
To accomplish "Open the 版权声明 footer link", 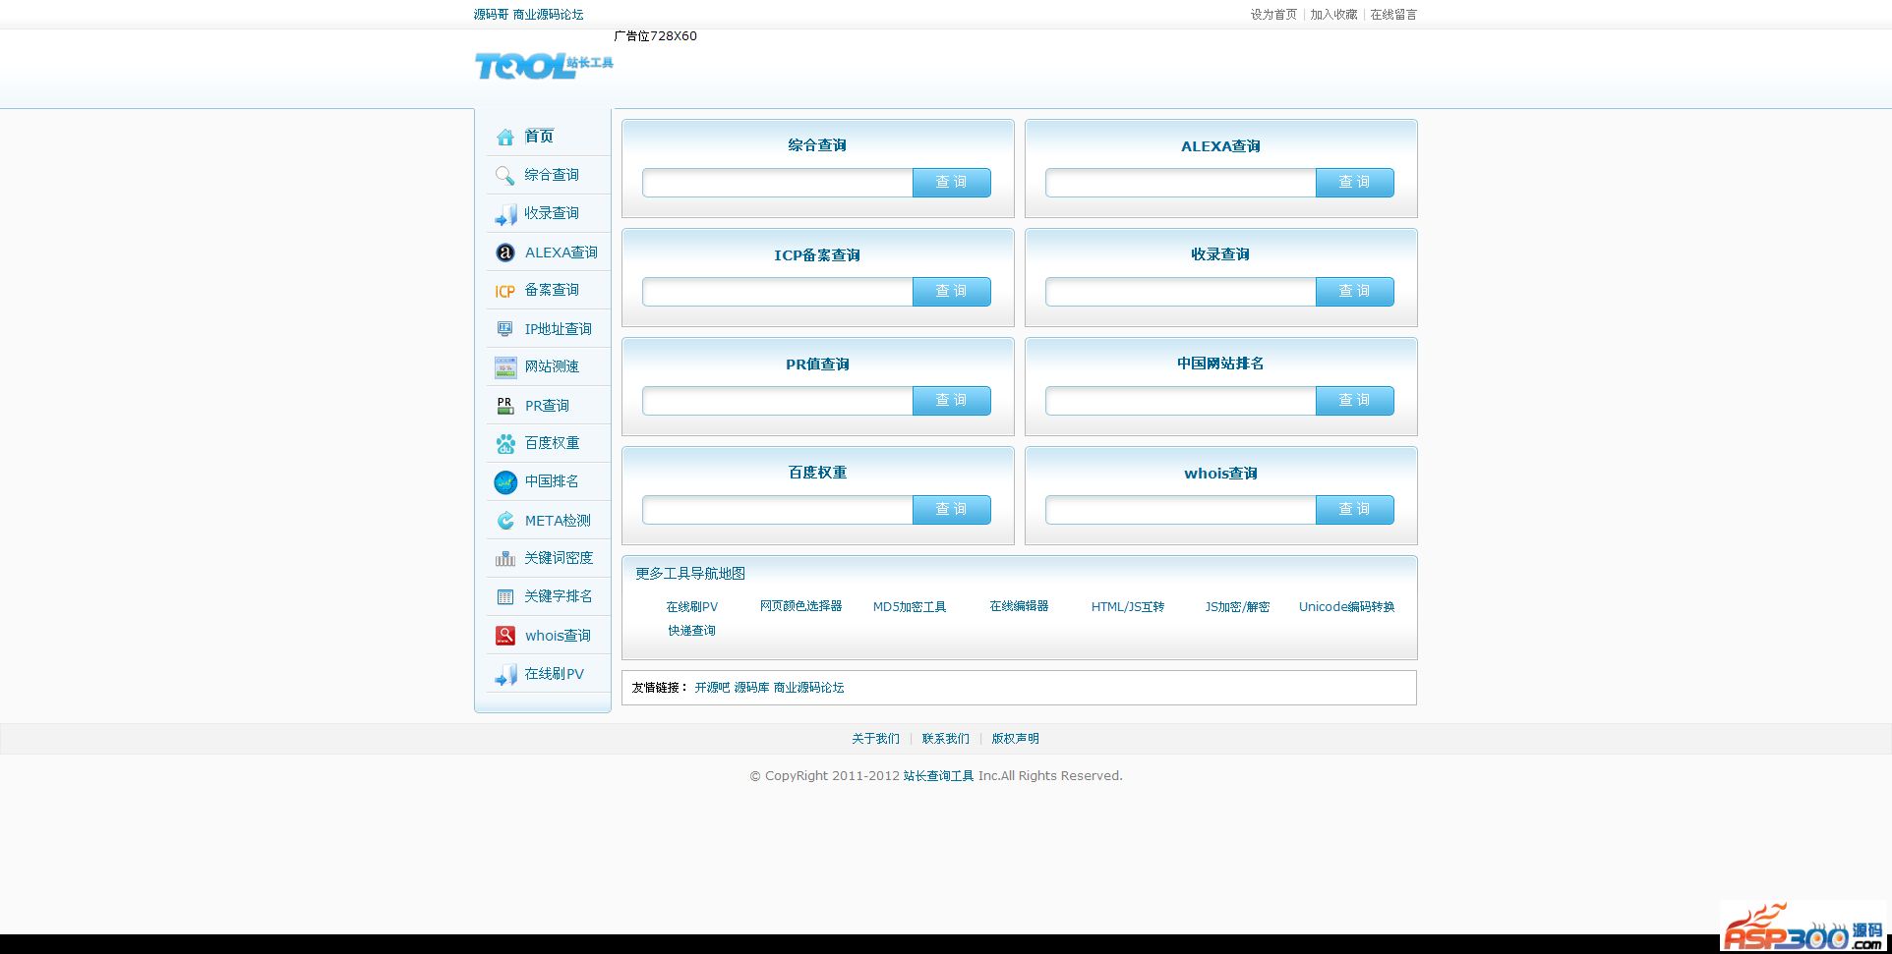I will (1015, 739).
